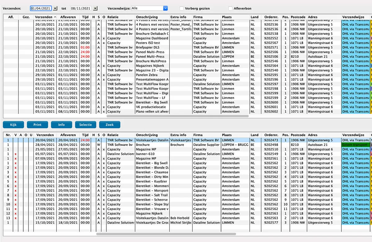Click the Zoek button
The image size is (372, 242).
coord(109,125)
